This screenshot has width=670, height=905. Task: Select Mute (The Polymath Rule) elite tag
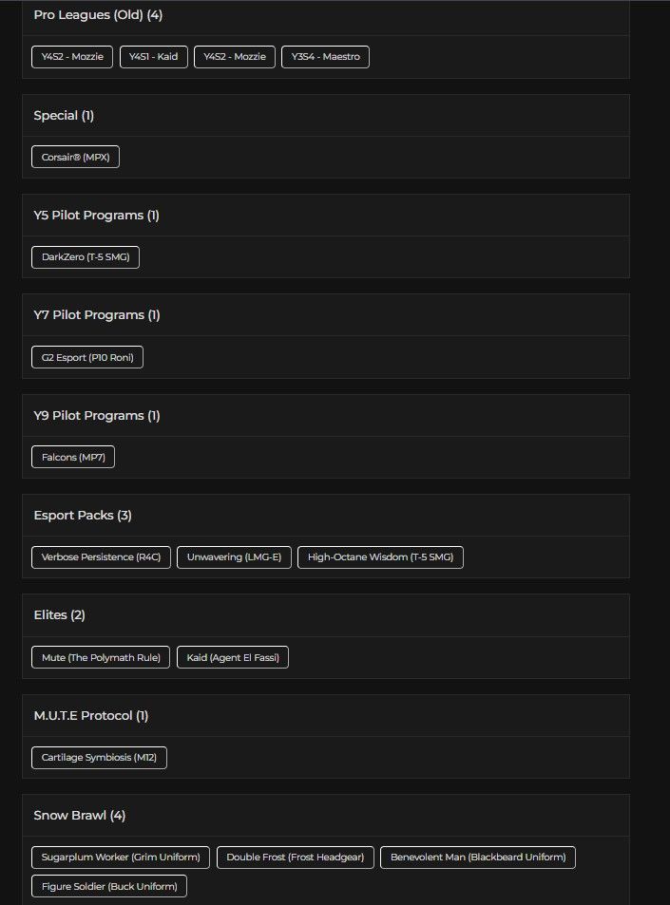click(101, 657)
